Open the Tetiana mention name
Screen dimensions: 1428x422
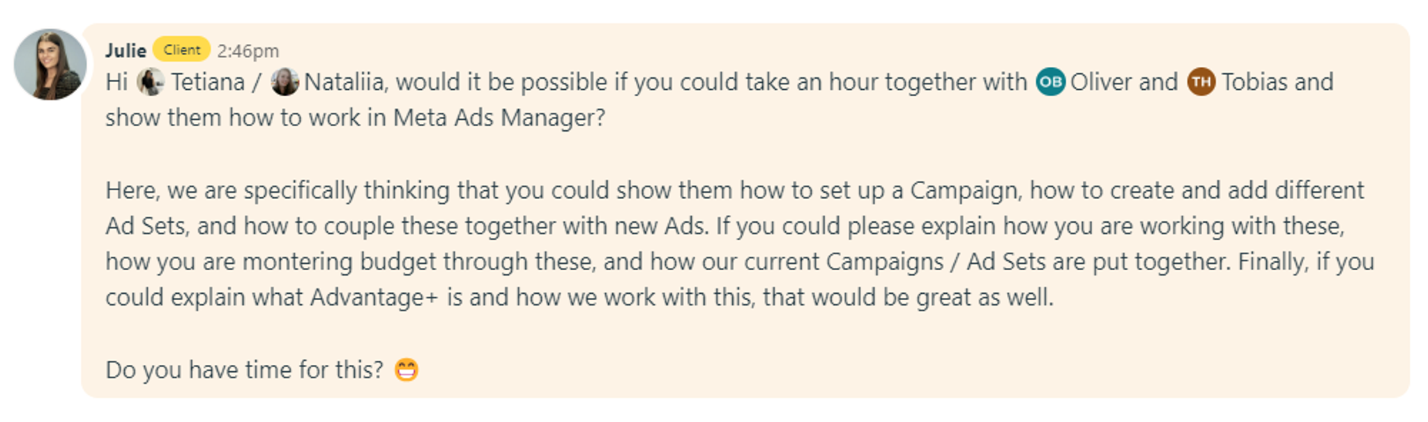pos(208,82)
